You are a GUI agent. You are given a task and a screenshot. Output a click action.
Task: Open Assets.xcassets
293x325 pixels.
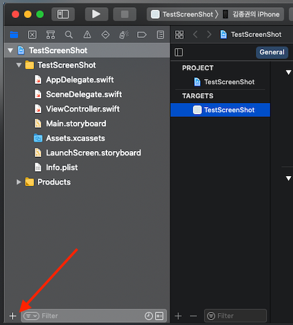click(69, 138)
